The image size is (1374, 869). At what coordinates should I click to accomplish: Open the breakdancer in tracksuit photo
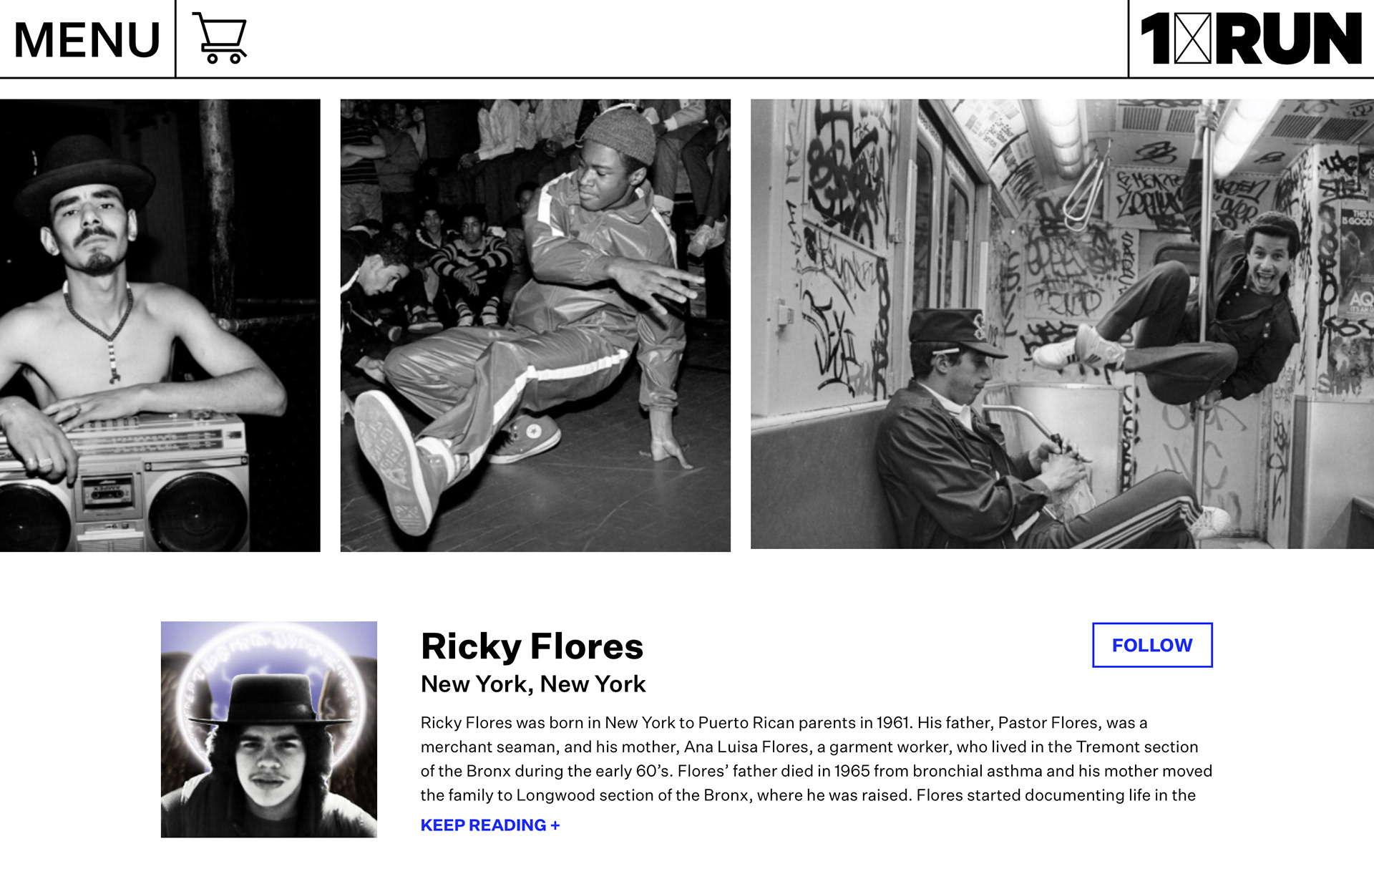(x=535, y=325)
